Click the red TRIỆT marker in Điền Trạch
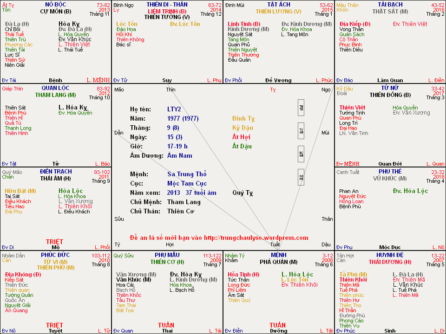Screen dimensions: 446x334 click(54, 242)
